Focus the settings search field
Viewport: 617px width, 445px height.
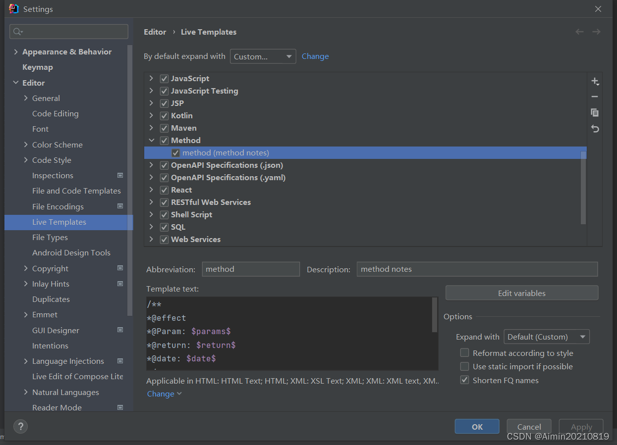69,32
